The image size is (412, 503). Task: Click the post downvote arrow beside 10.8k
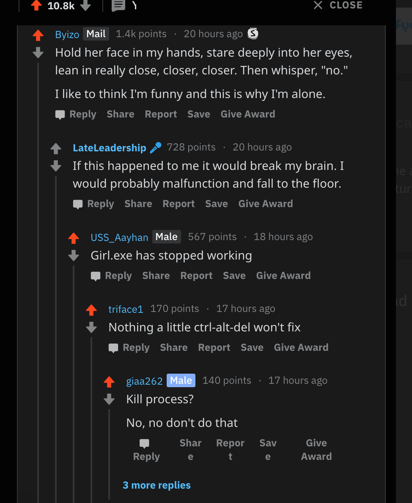coord(85,5)
